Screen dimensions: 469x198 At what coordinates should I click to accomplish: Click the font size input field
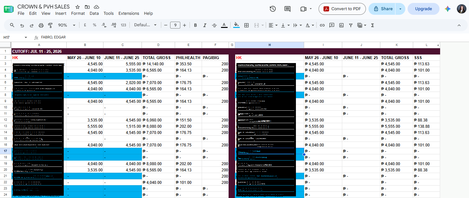[175, 25]
